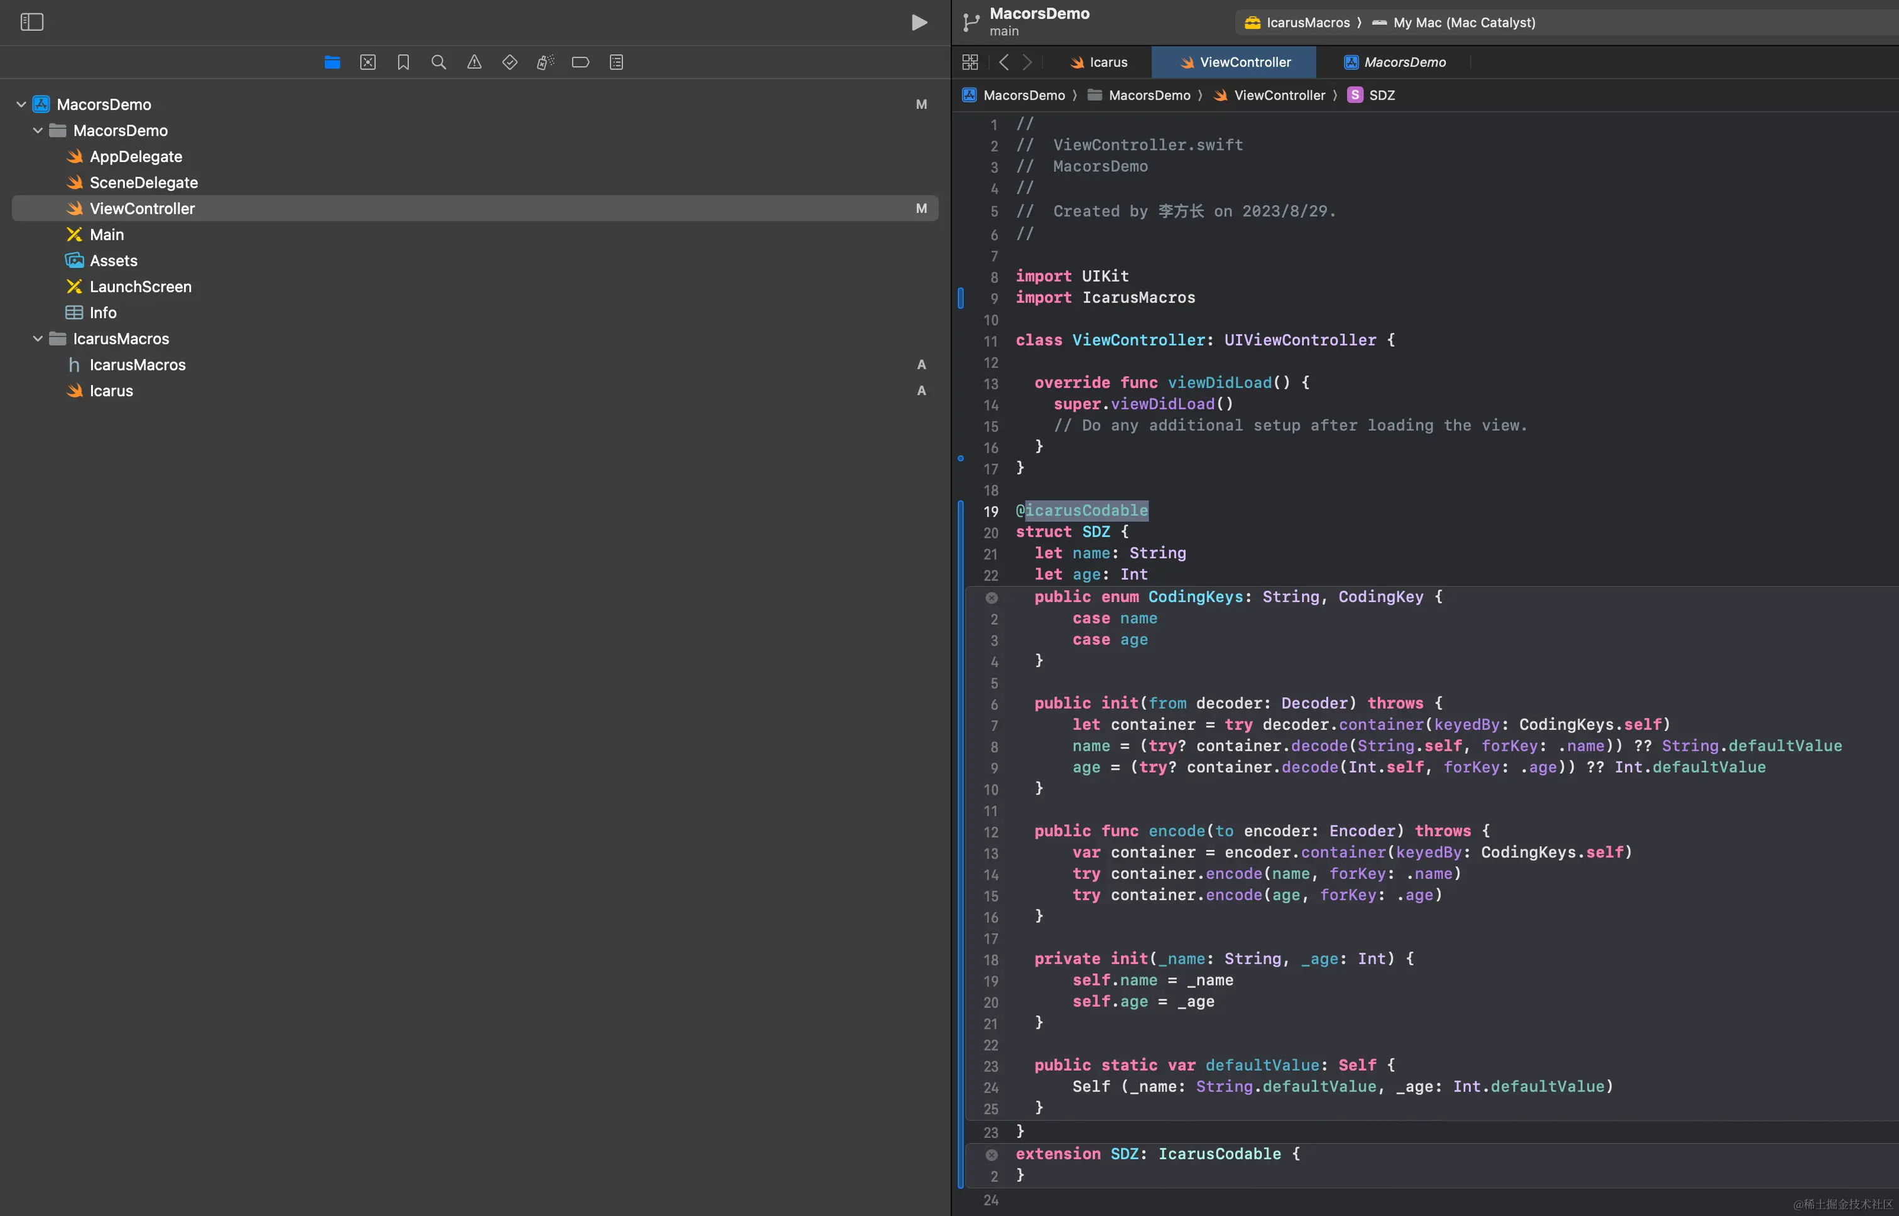Collapse the MacorsDemo project root

21,104
